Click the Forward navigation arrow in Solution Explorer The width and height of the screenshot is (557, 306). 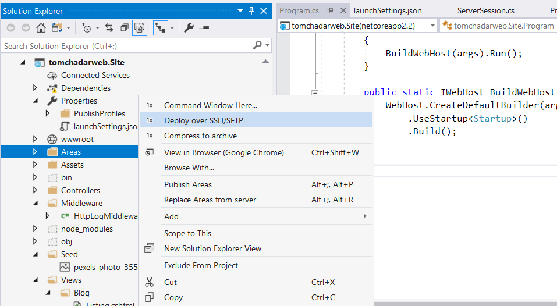tap(26, 27)
